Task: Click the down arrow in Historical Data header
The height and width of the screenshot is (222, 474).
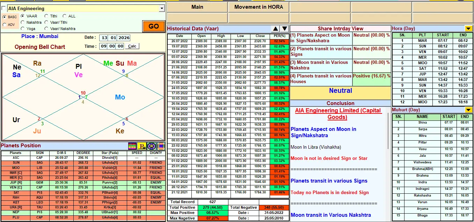Action: coord(284,29)
